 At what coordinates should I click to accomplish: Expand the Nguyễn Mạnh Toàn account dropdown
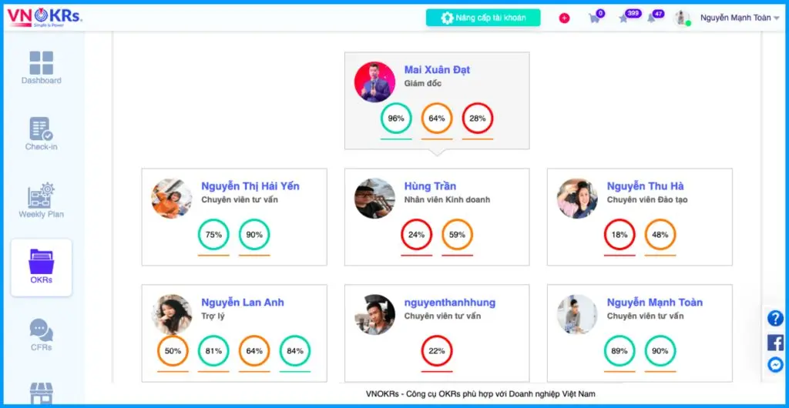(776, 18)
